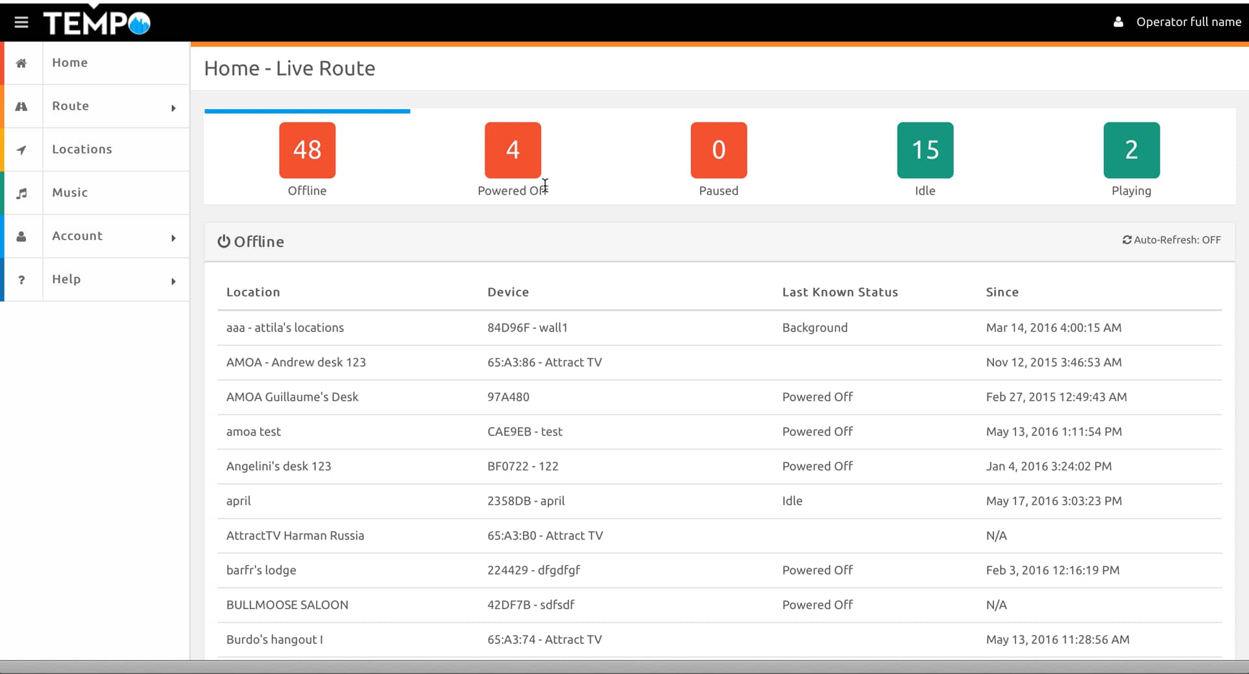Open the Playing status tile with 2

coord(1131,150)
